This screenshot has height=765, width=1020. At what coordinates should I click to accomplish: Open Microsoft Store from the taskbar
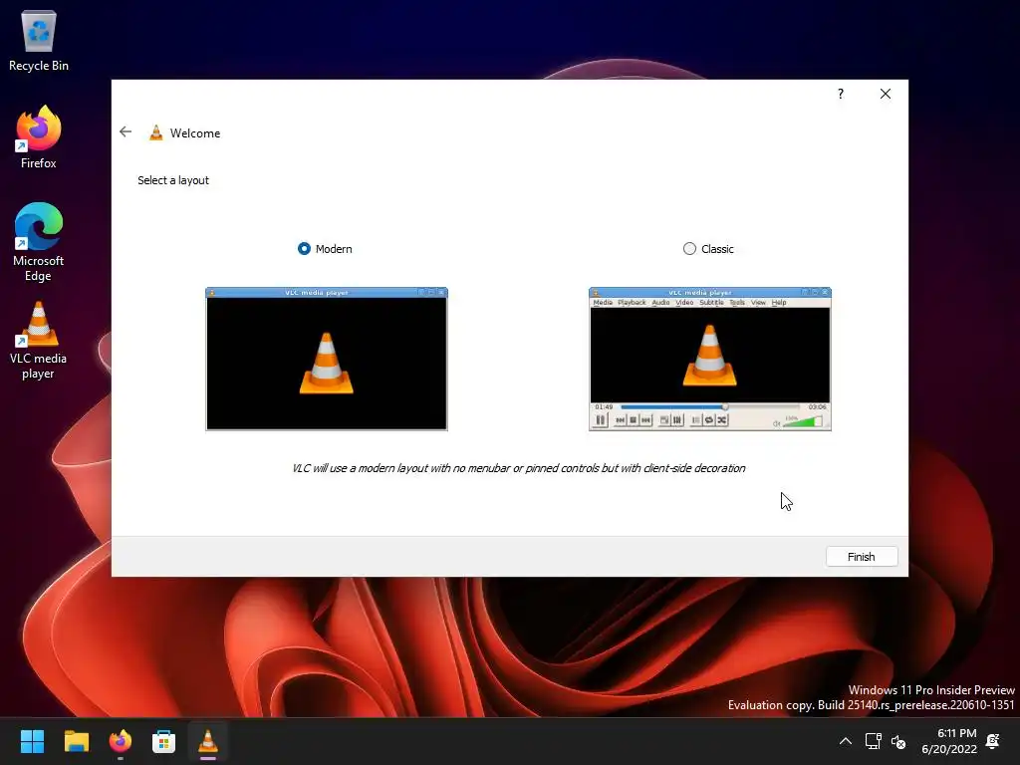pos(164,741)
